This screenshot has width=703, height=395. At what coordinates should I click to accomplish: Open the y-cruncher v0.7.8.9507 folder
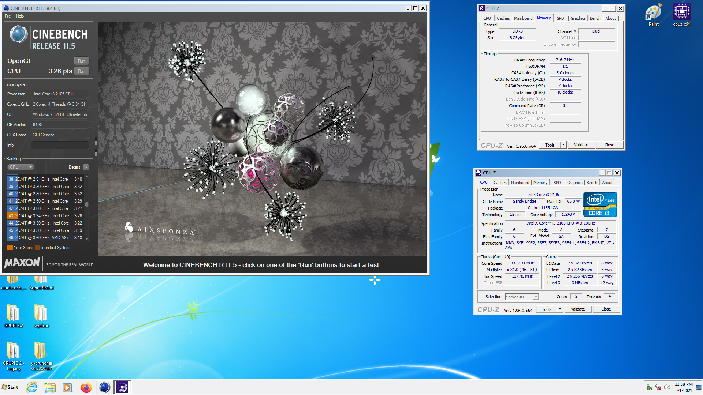[41, 356]
